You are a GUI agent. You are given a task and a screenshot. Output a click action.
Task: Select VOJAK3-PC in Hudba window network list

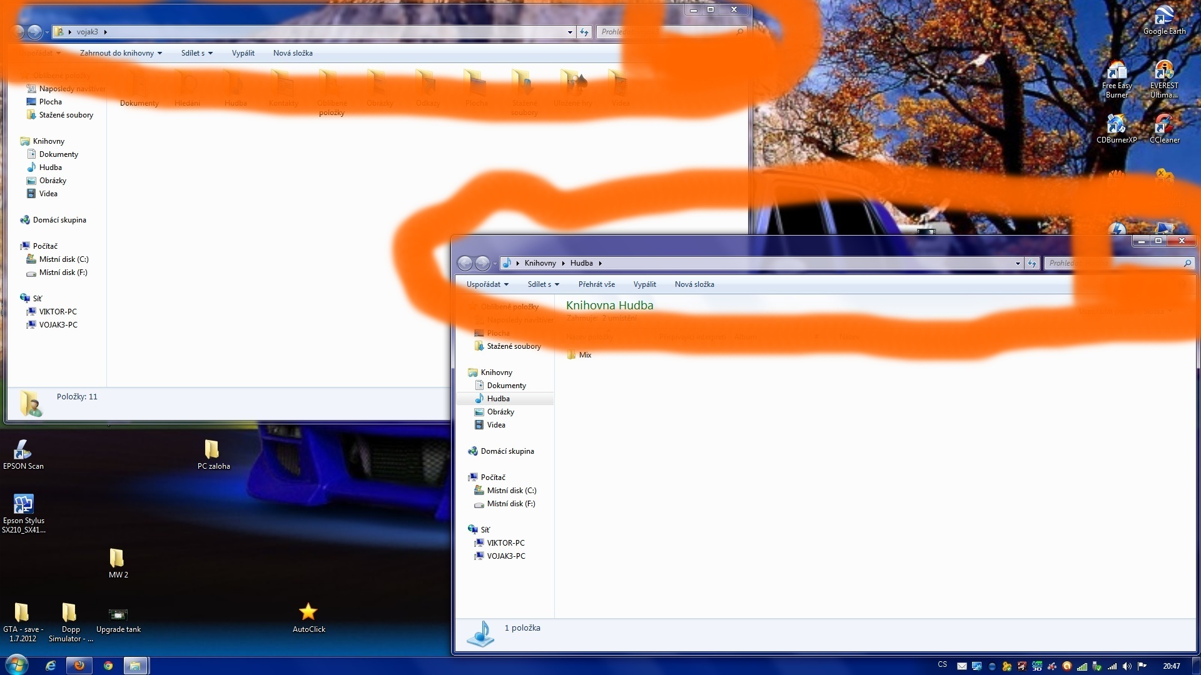point(505,556)
